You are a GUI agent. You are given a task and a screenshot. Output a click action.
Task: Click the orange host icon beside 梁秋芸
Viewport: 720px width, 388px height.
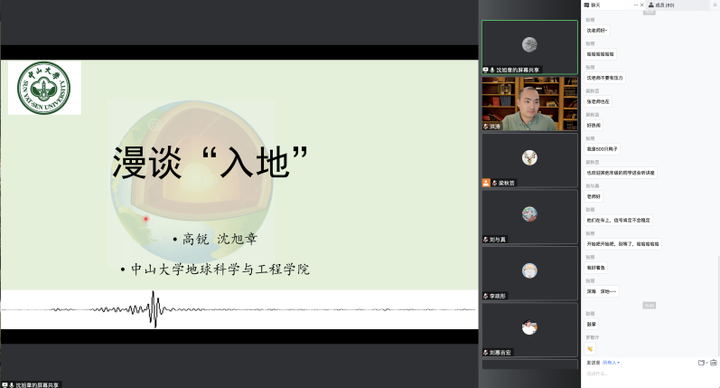486,183
